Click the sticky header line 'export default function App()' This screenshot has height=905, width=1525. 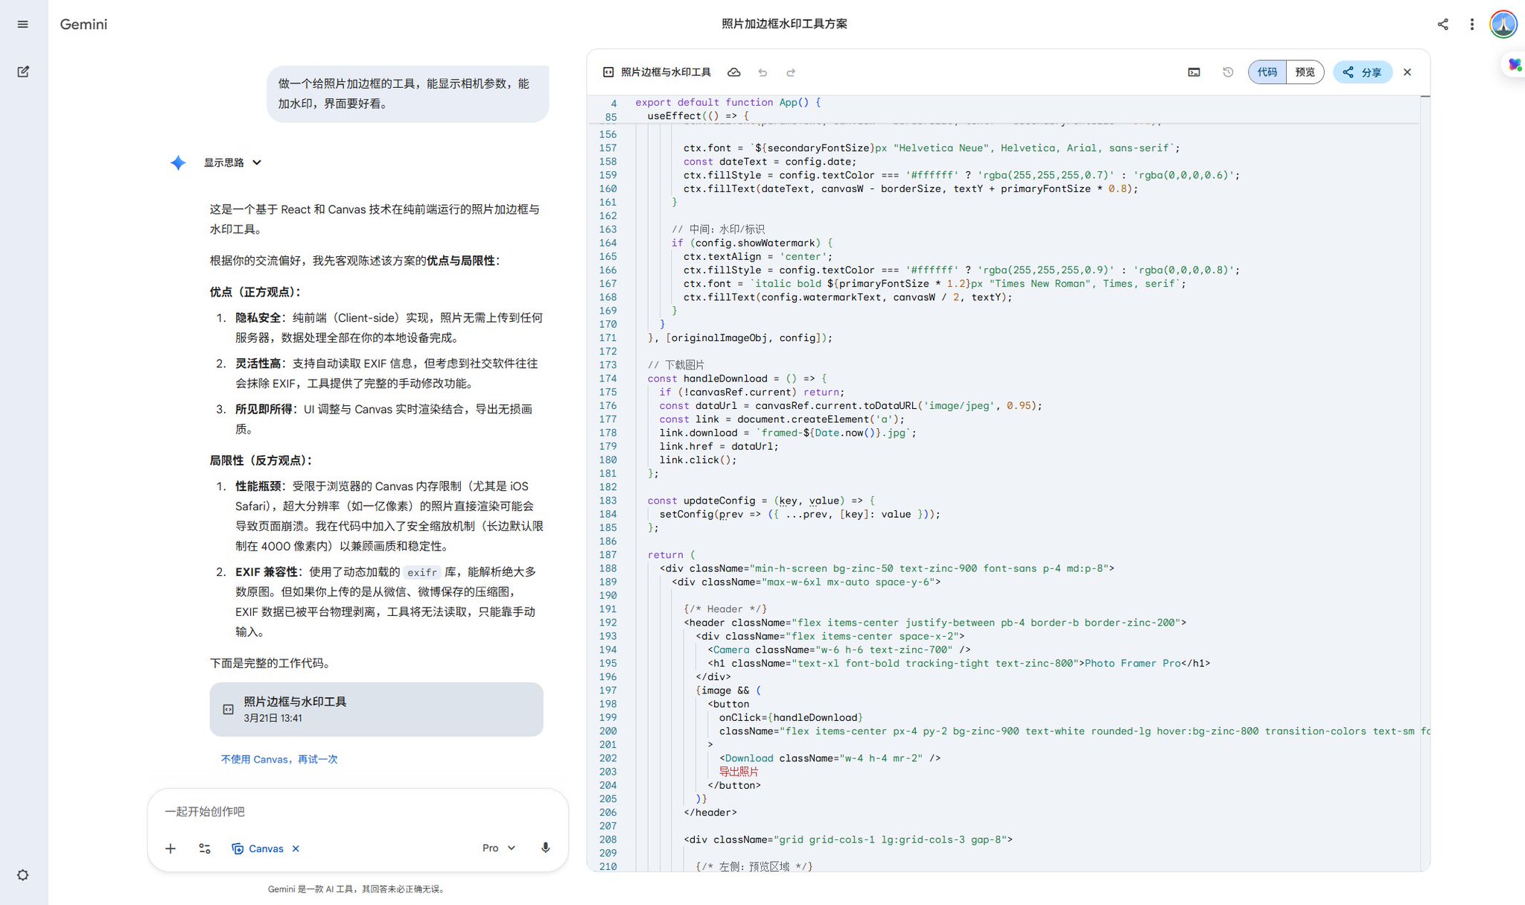[x=728, y=103]
